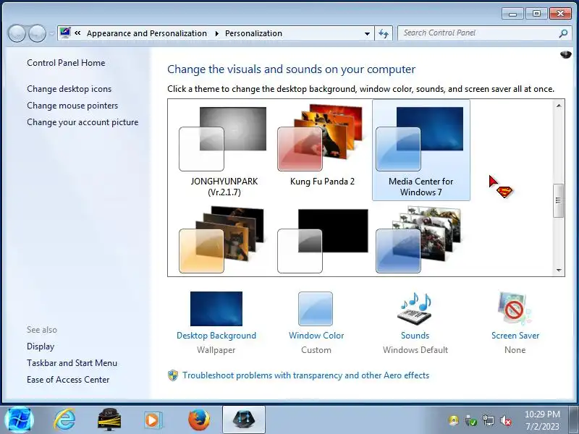579x434 pixels.
Task: Click the Sounds link
Action: click(415, 336)
